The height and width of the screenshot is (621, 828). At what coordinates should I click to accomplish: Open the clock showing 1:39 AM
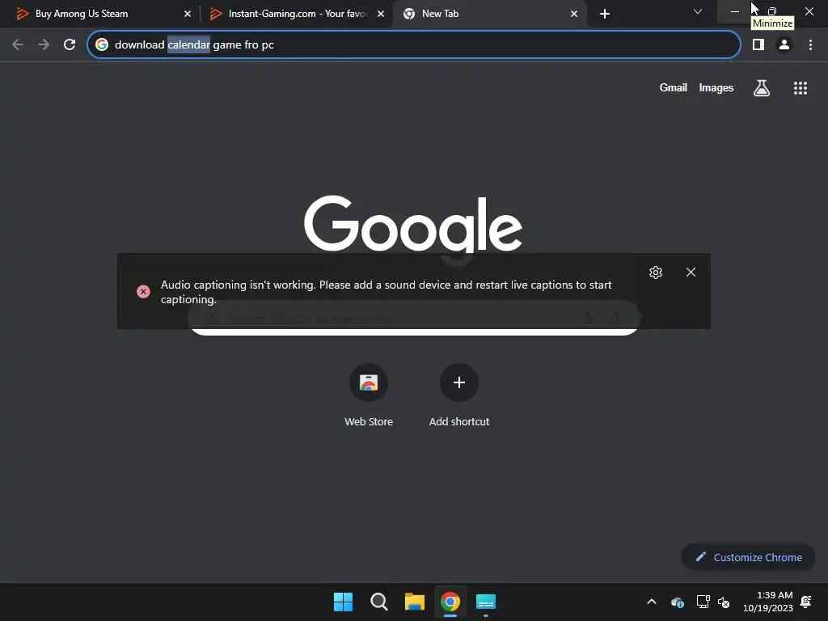(768, 602)
